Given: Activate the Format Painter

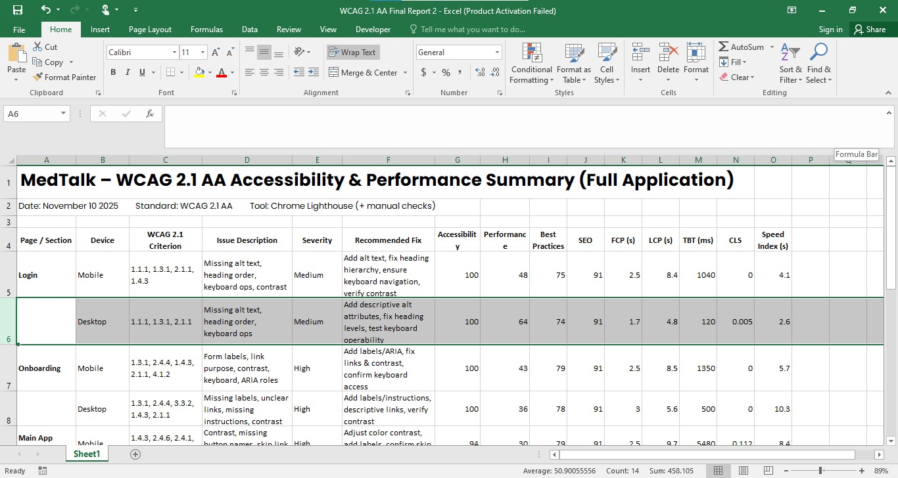Looking at the screenshot, I should tap(64, 77).
